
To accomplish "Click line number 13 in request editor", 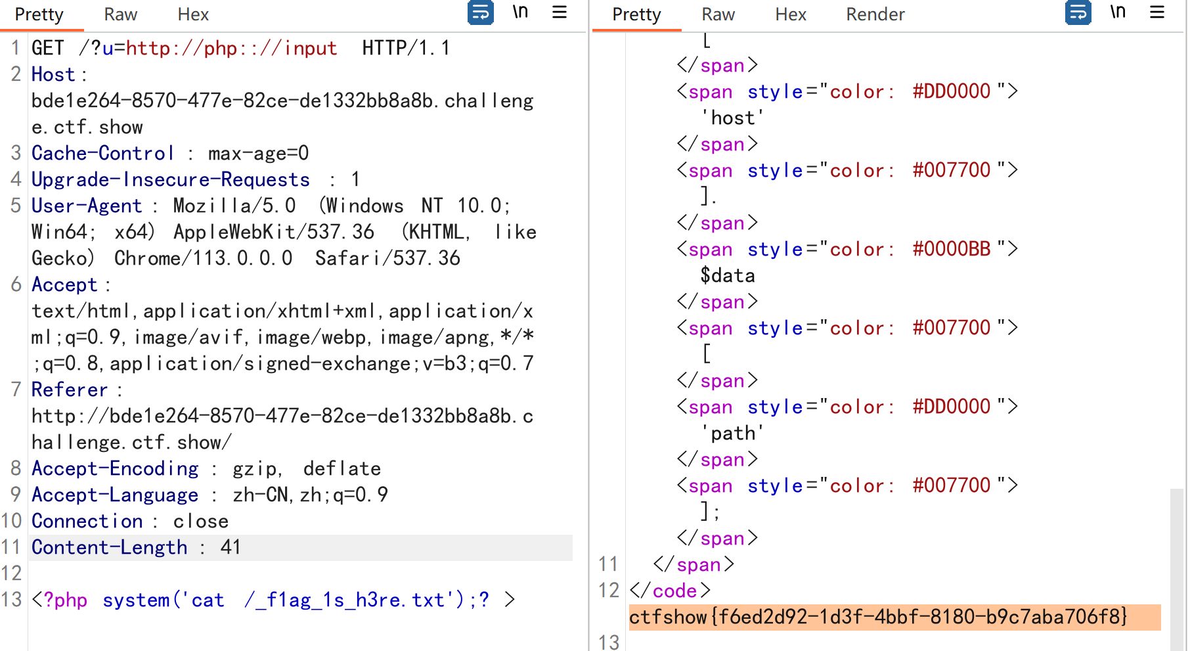I will tap(12, 600).
